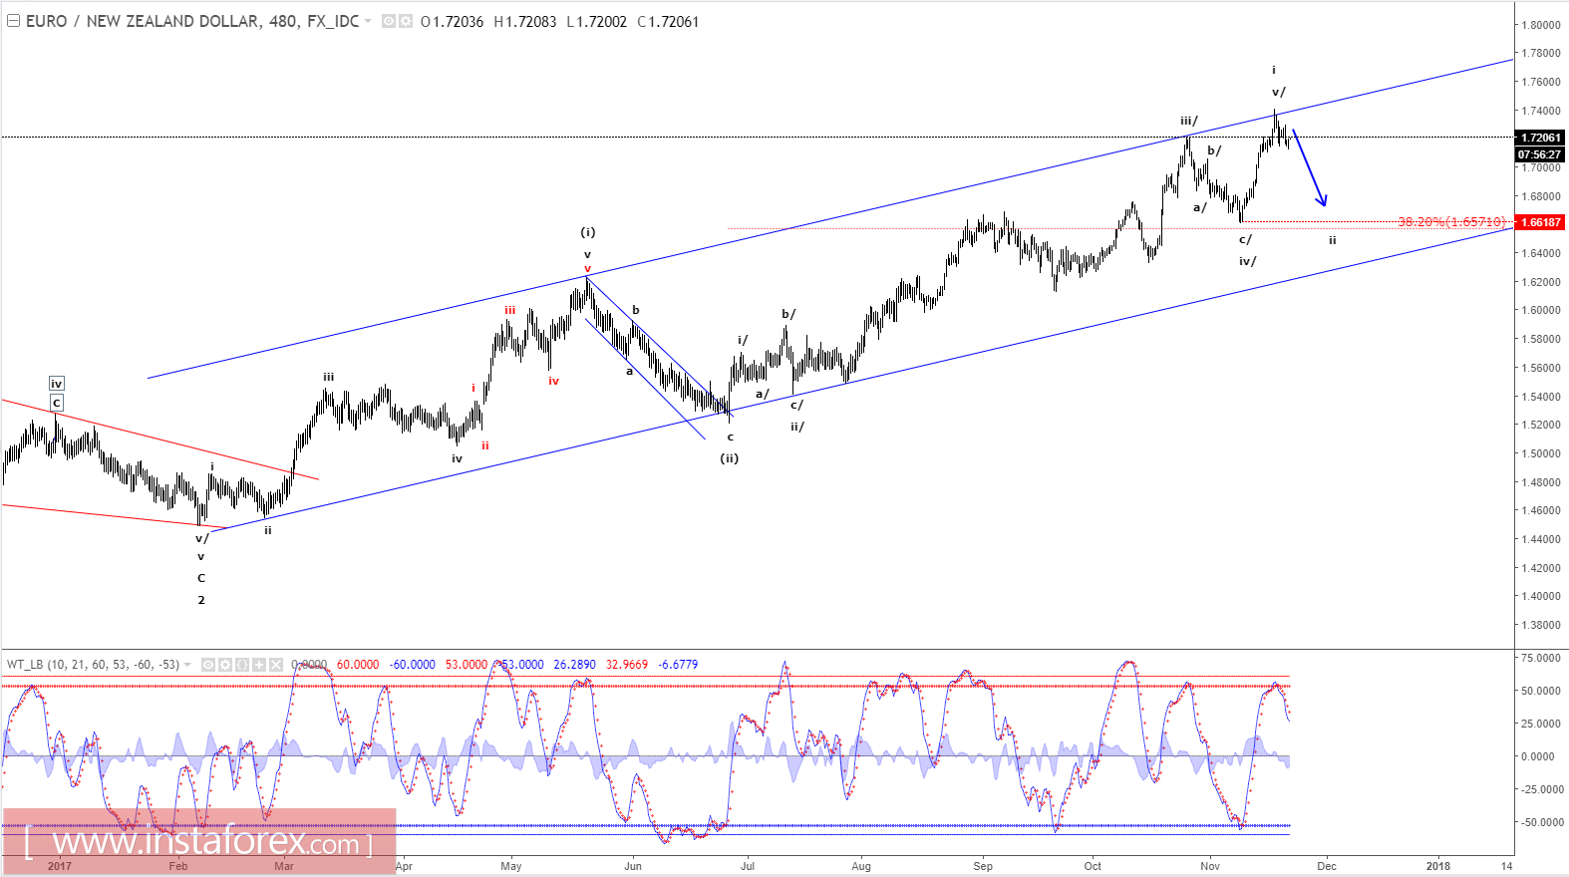Click the high value H1.72083
Viewport: 1569px width, 877px height.
coord(525,21)
